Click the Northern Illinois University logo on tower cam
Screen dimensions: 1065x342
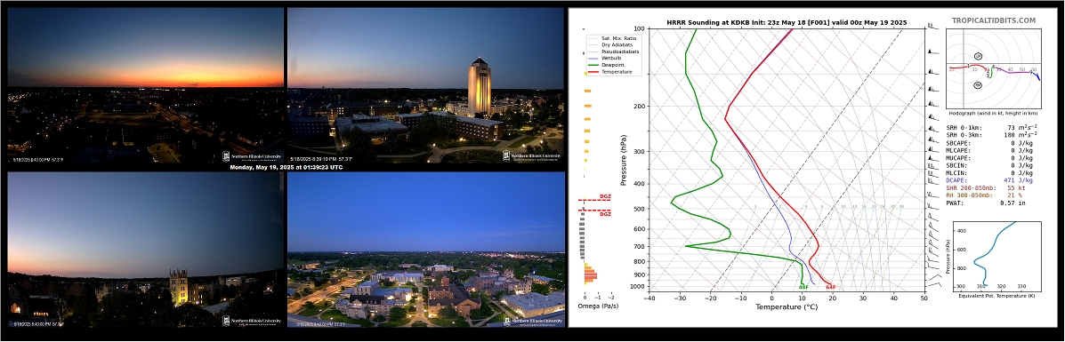533,156
